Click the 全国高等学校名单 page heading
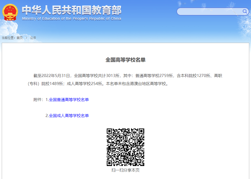The width and height of the screenshot is (251, 179). click(x=125, y=60)
